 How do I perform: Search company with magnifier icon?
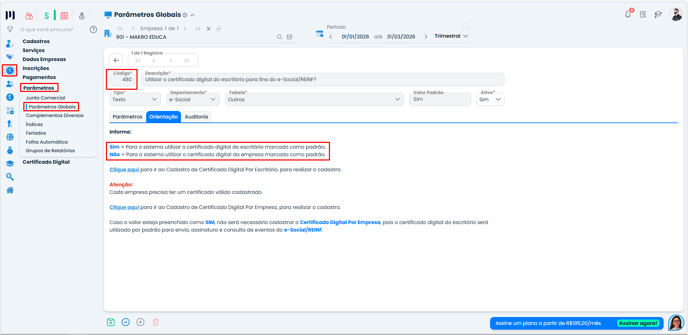tap(279, 37)
